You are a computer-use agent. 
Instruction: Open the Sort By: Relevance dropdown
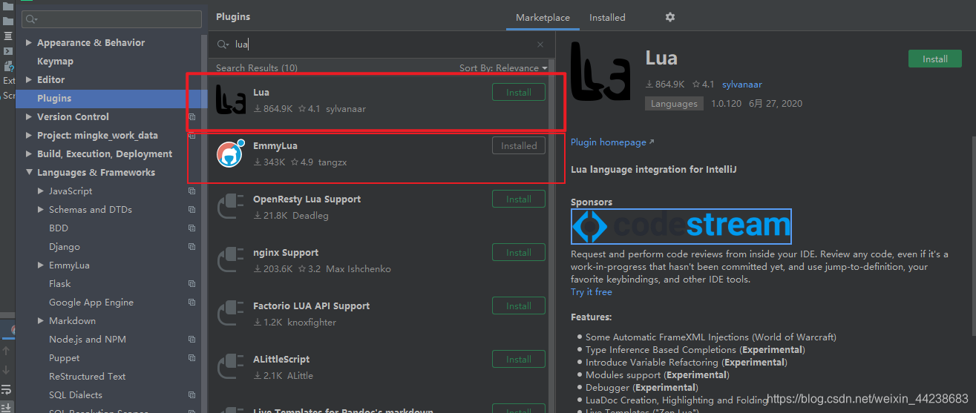tap(503, 67)
